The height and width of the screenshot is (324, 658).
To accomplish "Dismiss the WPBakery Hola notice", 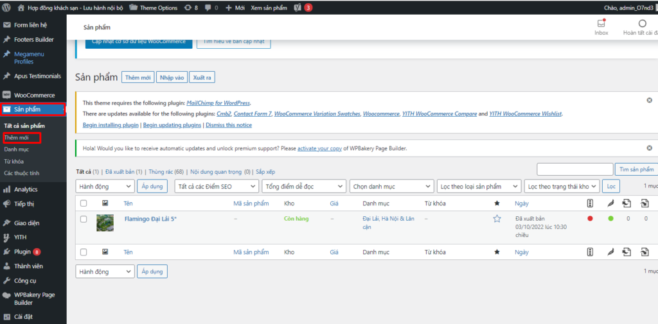I will click(x=649, y=148).
